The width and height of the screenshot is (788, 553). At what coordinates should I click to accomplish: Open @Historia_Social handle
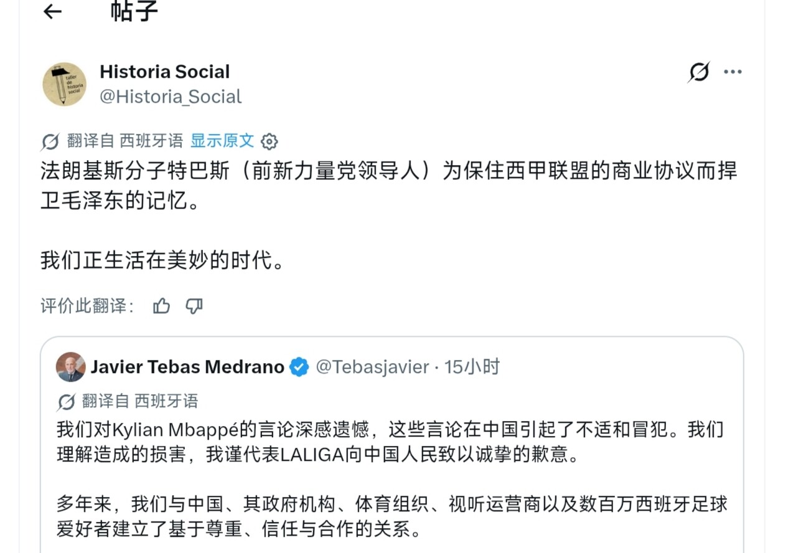171,97
